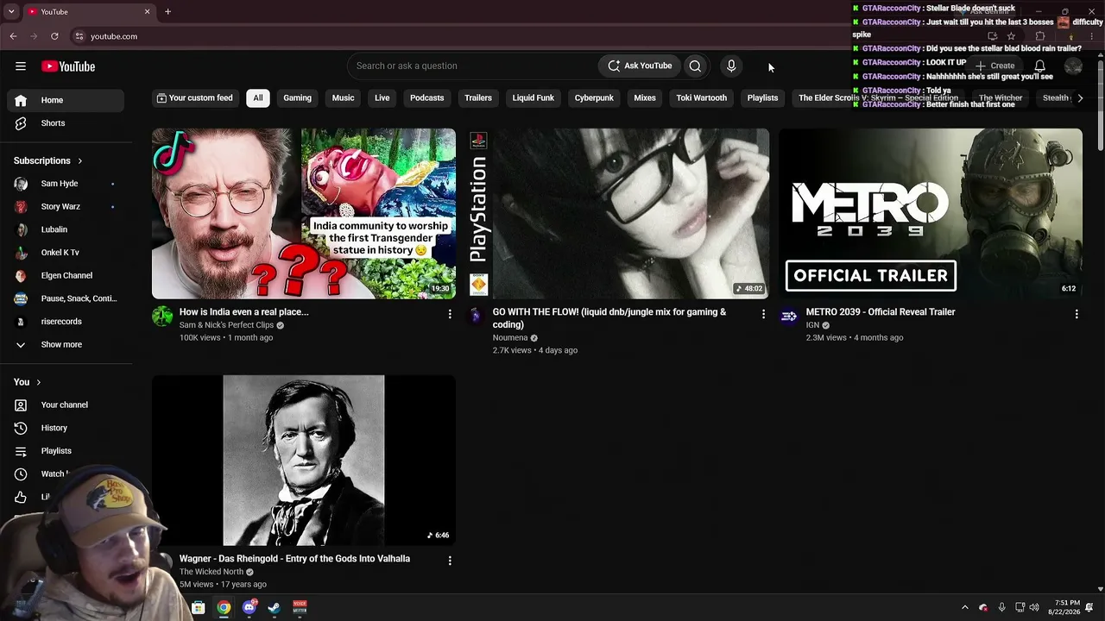The height and width of the screenshot is (621, 1105).
Task: Open options for GO WITH THE FLOW video
Action: tap(763, 314)
